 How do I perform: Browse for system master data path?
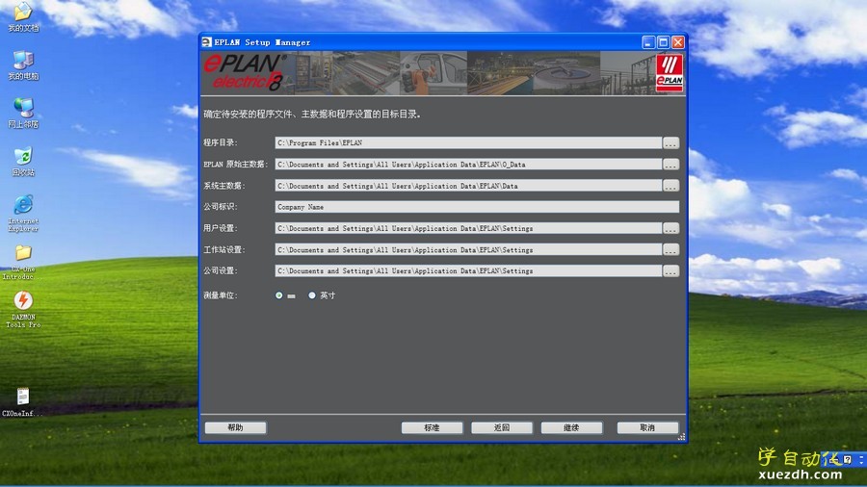click(x=670, y=186)
